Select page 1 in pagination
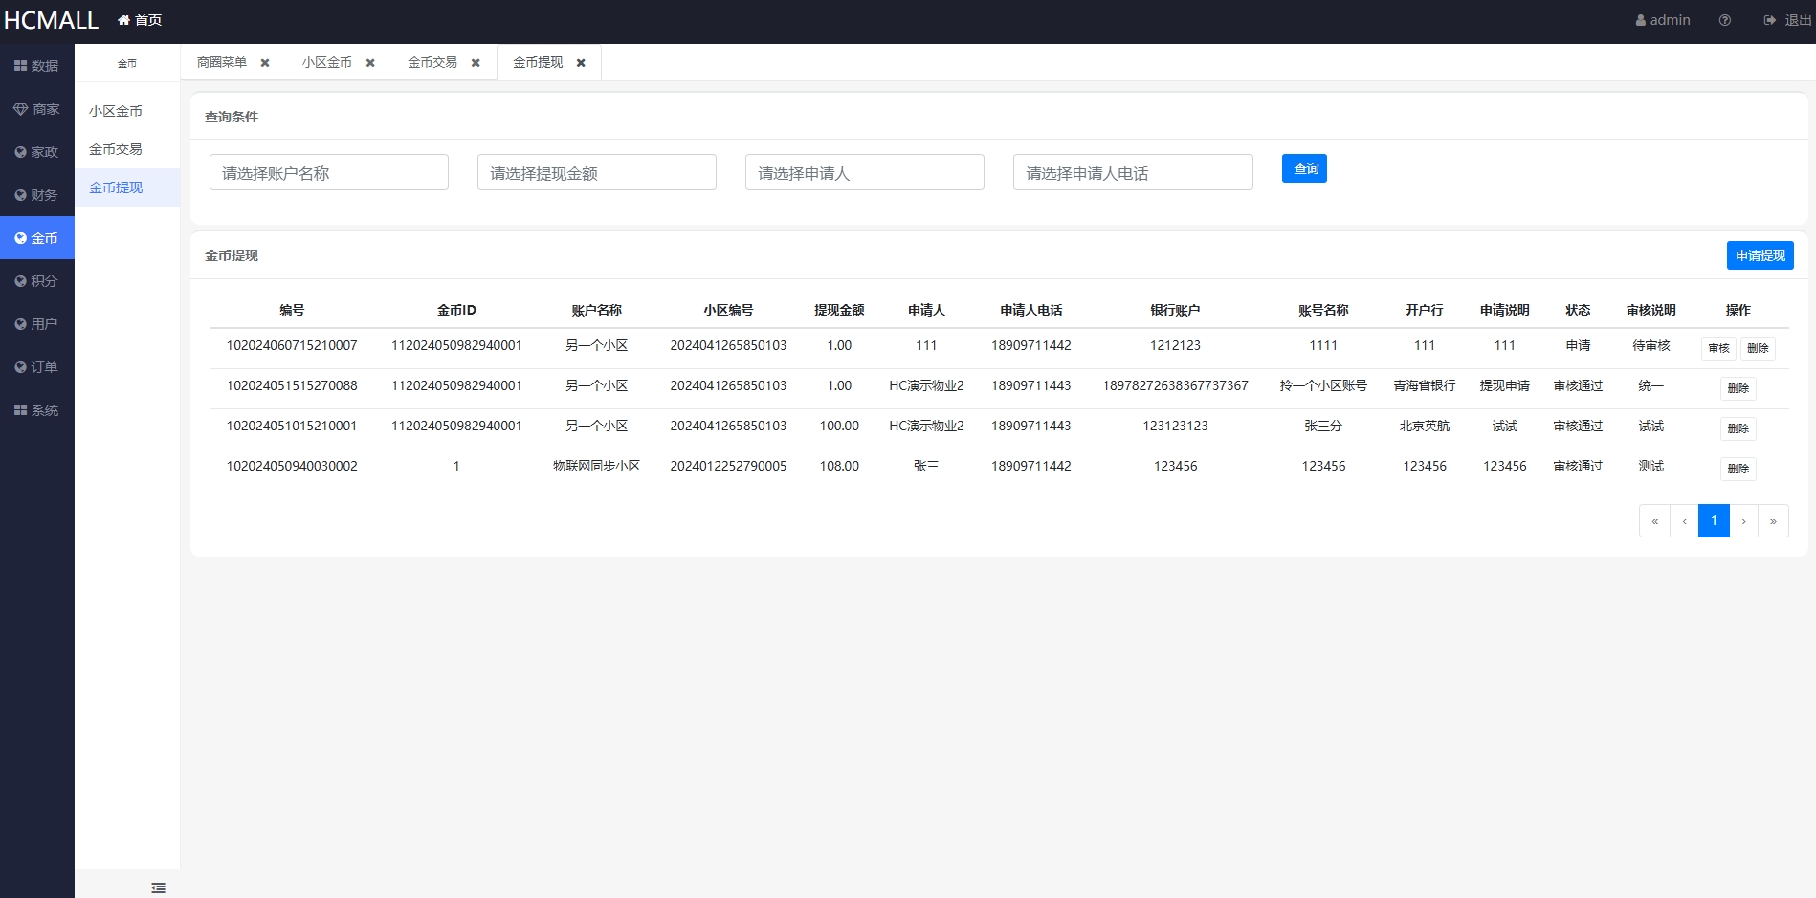The width and height of the screenshot is (1816, 898). pos(1714,521)
